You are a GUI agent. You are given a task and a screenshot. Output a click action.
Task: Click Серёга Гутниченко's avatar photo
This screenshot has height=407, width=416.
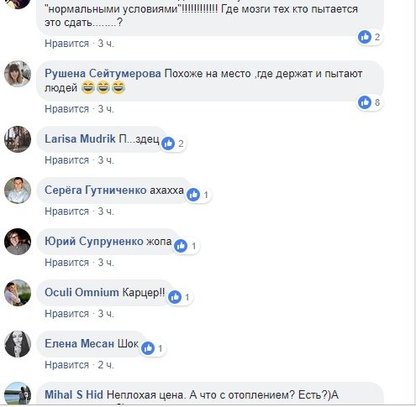pos(18,190)
